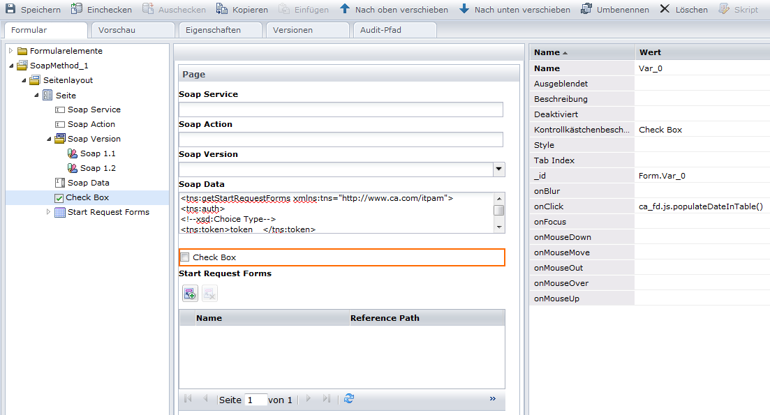This screenshot has width=770, height=415.
Task: Click the Soap Data scrollbar thumb
Action: click(x=499, y=211)
